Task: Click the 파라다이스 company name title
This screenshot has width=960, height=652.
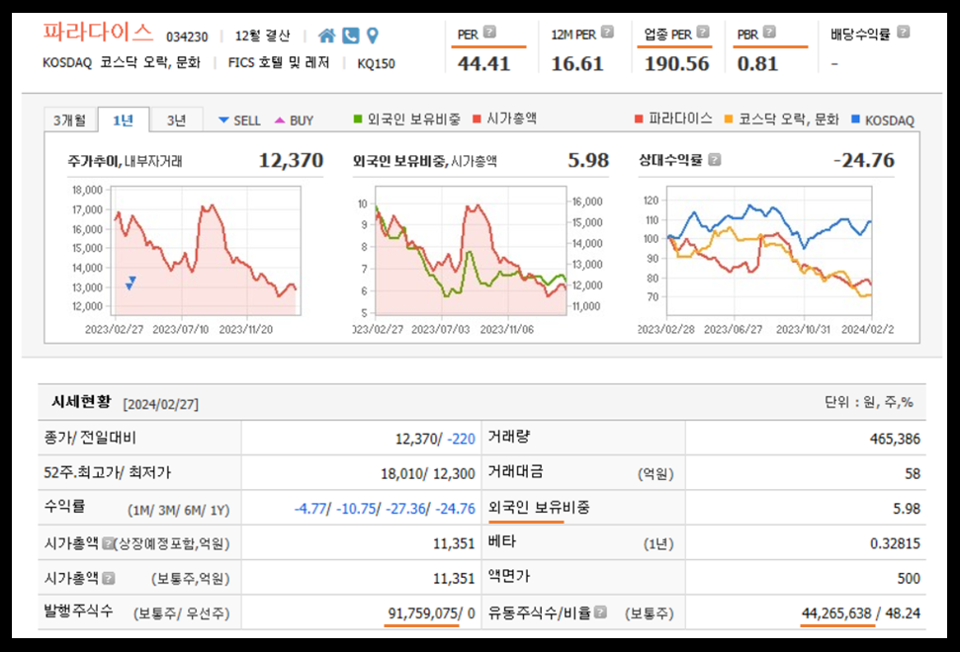Action: (x=97, y=32)
